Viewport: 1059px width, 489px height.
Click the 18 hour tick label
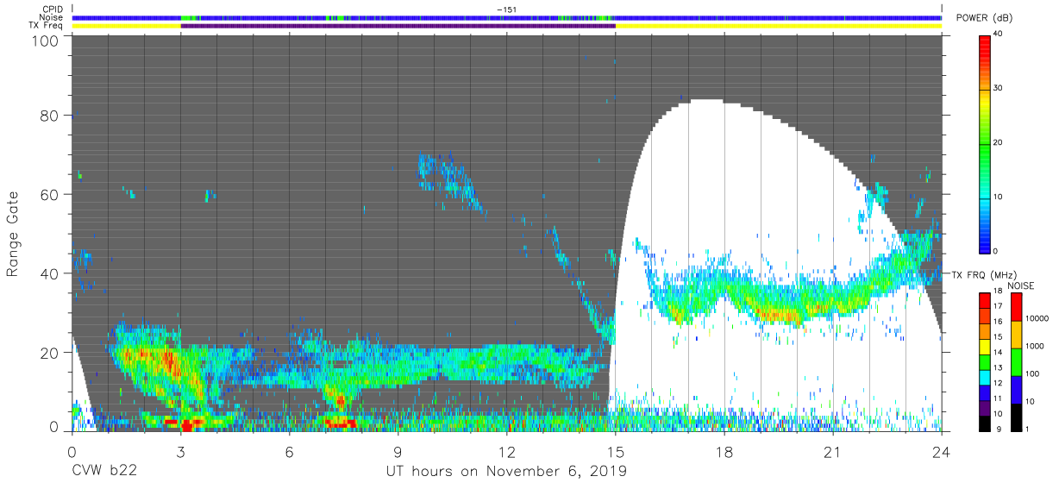tap(724, 451)
